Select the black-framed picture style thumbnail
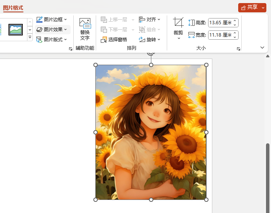This screenshot has width=271, height=213. (x=16, y=29)
